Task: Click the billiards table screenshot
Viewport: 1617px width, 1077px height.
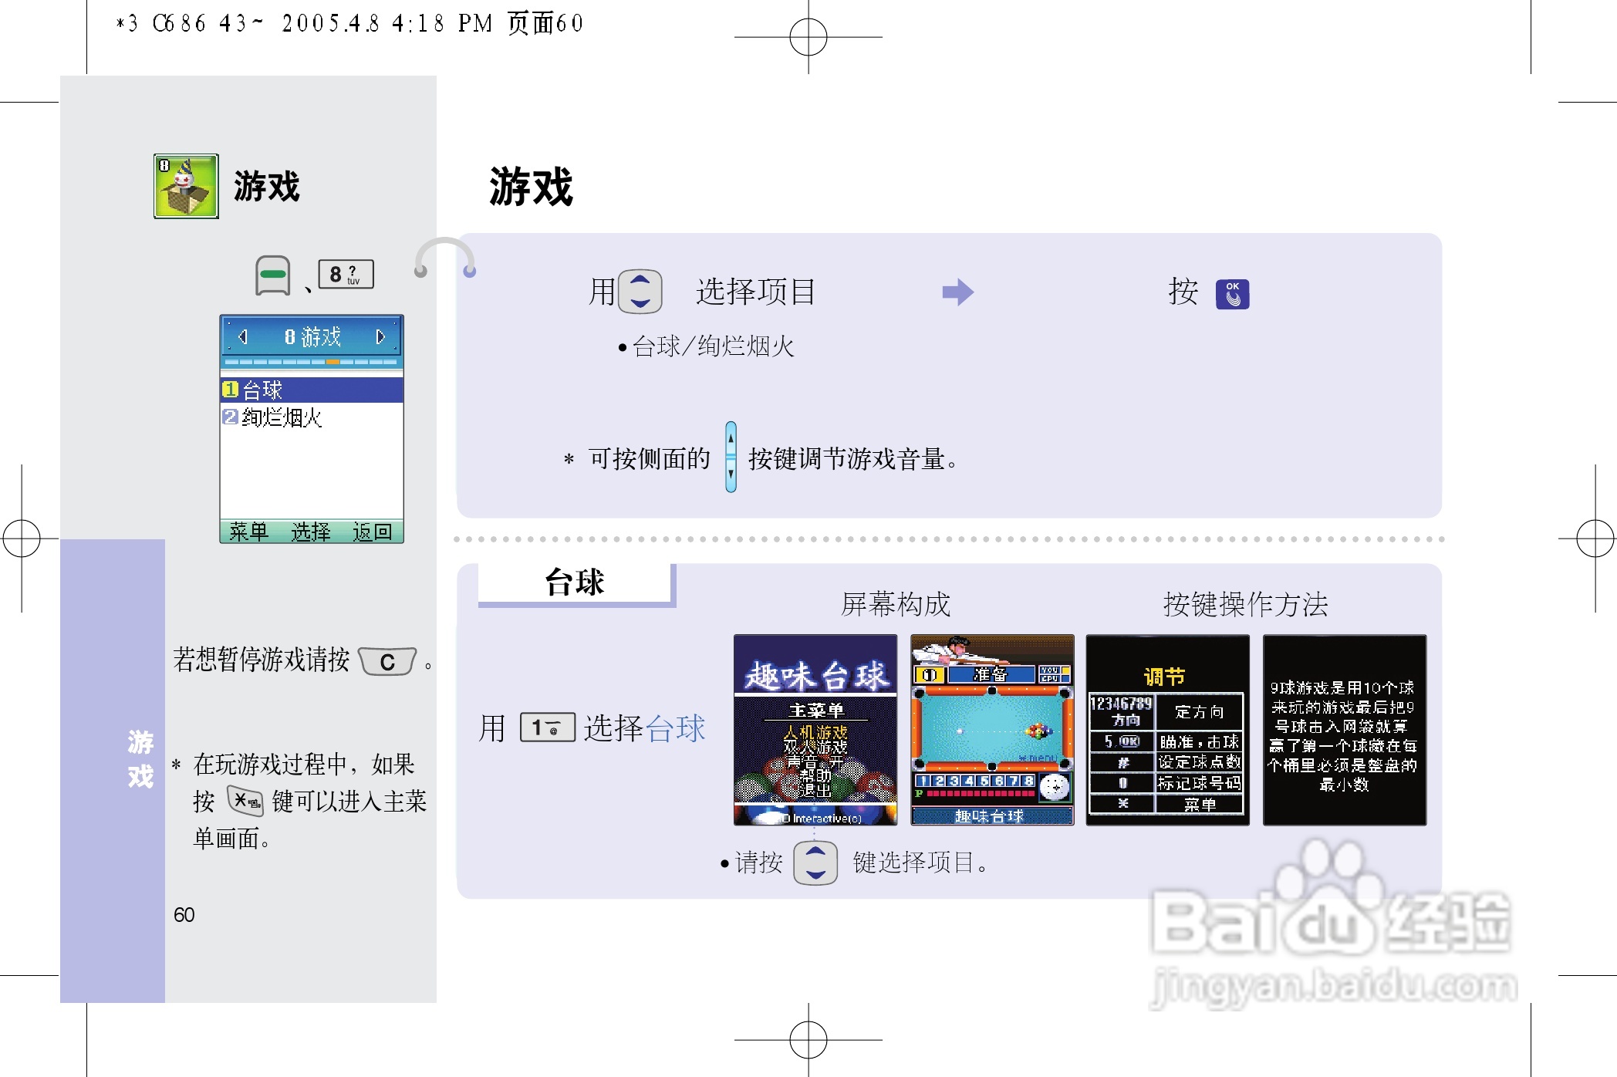Action: pyautogui.click(x=992, y=730)
